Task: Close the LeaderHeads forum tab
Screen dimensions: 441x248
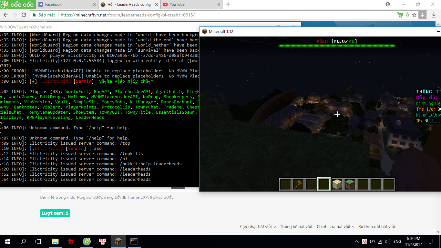Action: [x=157, y=5]
